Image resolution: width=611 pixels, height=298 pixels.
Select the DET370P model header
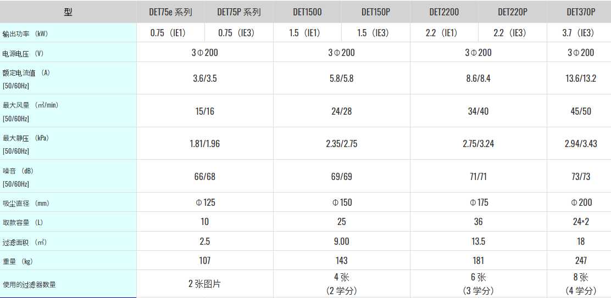[x=581, y=12]
